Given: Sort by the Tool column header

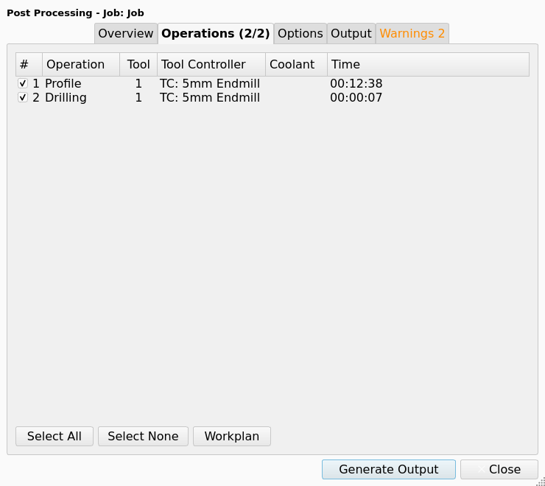Looking at the screenshot, I should pos(138,64).
